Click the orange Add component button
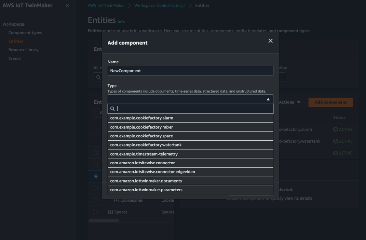This screenshot has width=366, height=240. (331, 102)
